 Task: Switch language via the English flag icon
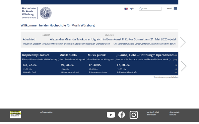tap(126, 9)
